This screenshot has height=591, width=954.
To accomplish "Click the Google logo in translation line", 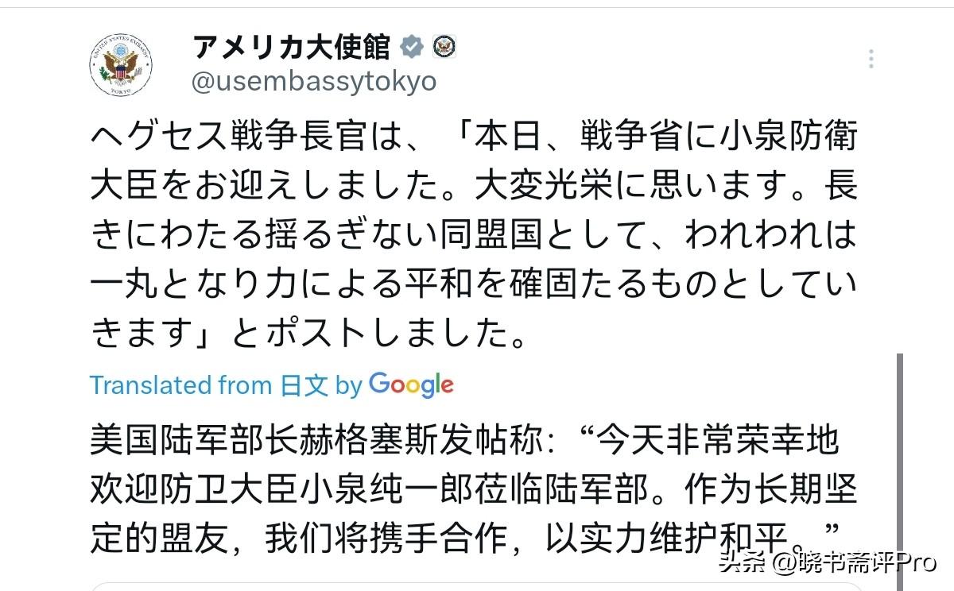I will pyautogui.click(x=411, y=385).
